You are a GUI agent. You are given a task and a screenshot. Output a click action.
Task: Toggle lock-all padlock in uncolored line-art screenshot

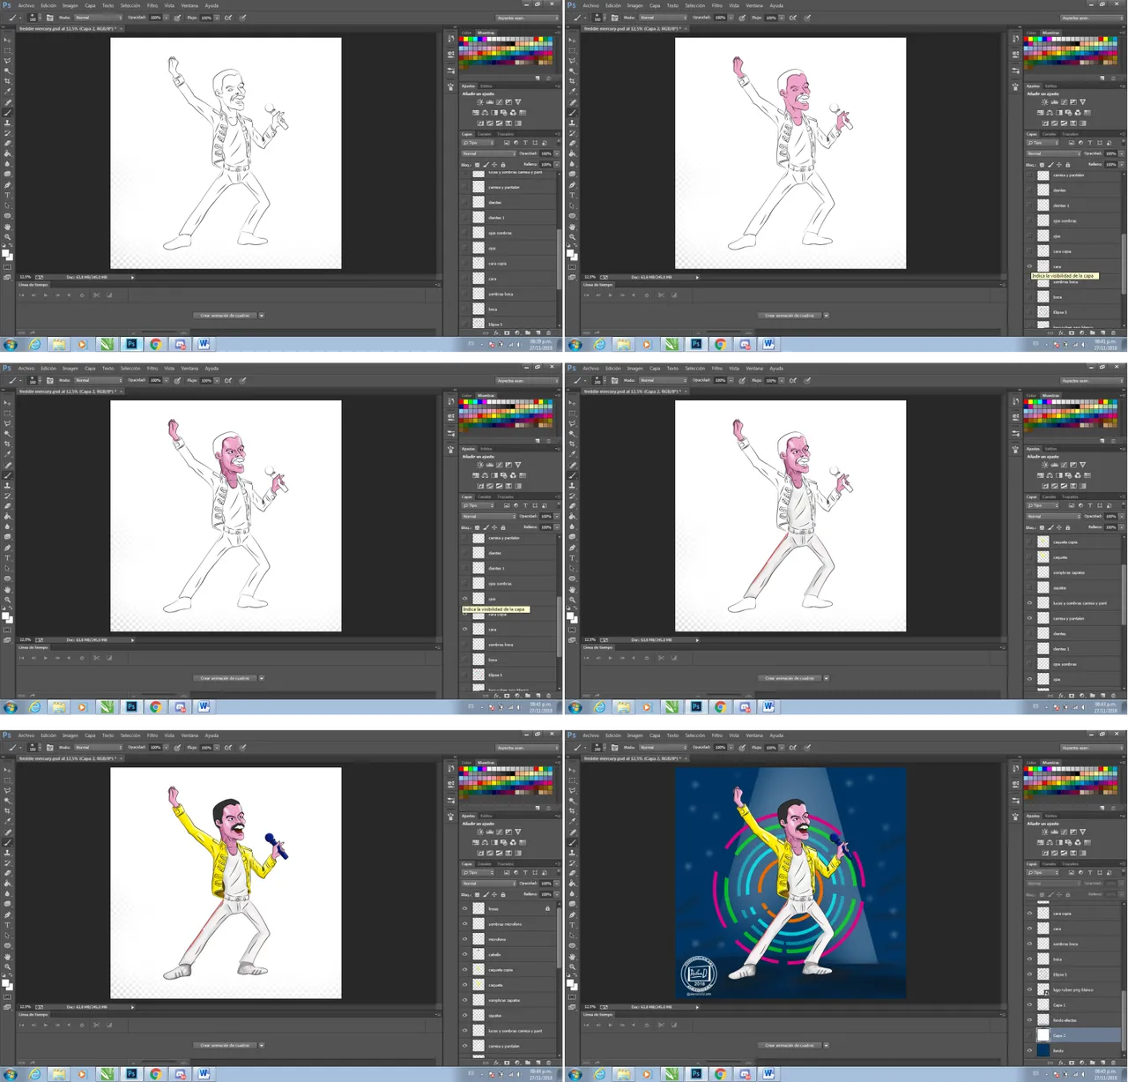coord(503,165)
